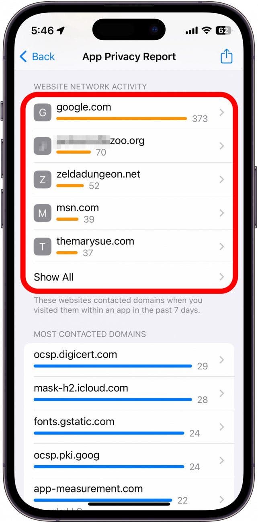
Task: Select the ocsp.pki.goog domain entry
Action: pyautogui.click(x=129, y=460)
